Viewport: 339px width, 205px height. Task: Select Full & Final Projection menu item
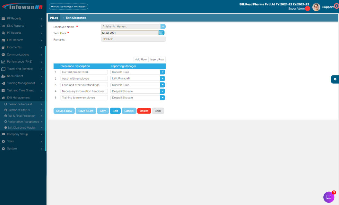[21, 116]
